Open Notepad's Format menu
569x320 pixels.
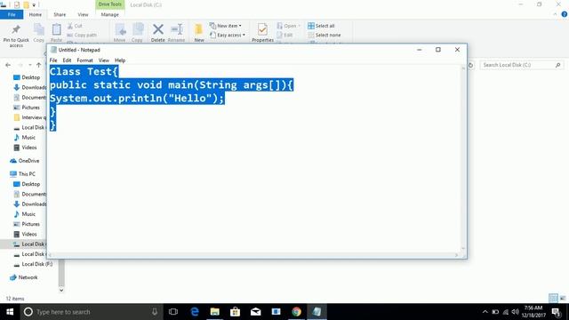coord(84,60)
